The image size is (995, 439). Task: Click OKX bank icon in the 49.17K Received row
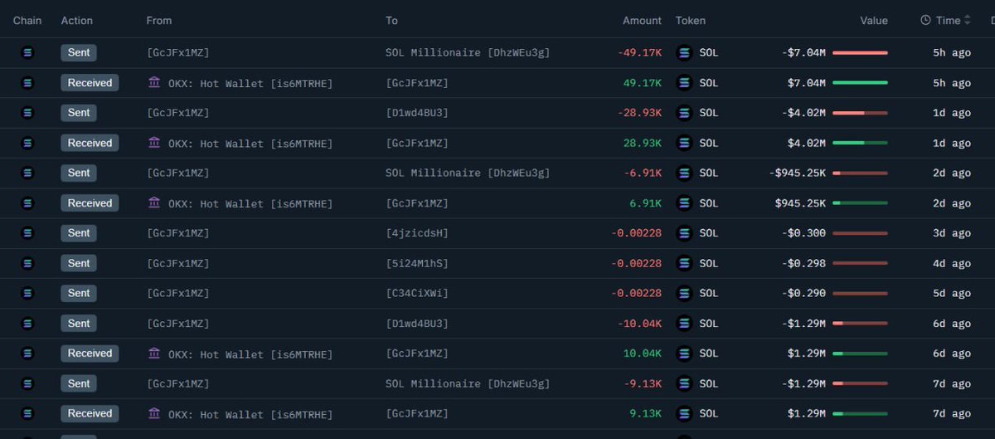coord(154,82)
